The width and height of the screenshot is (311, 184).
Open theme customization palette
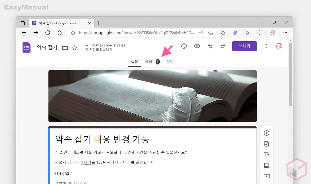point(184,46)
